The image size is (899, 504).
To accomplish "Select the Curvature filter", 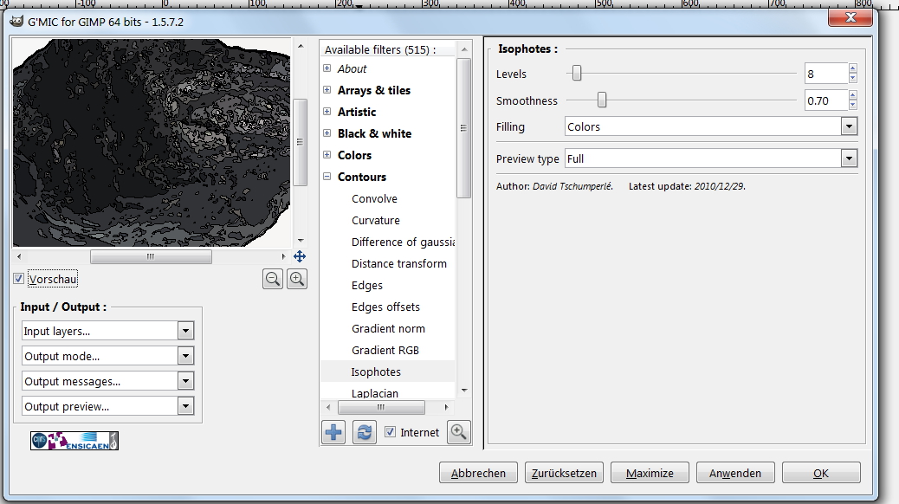I will [375, 220].
